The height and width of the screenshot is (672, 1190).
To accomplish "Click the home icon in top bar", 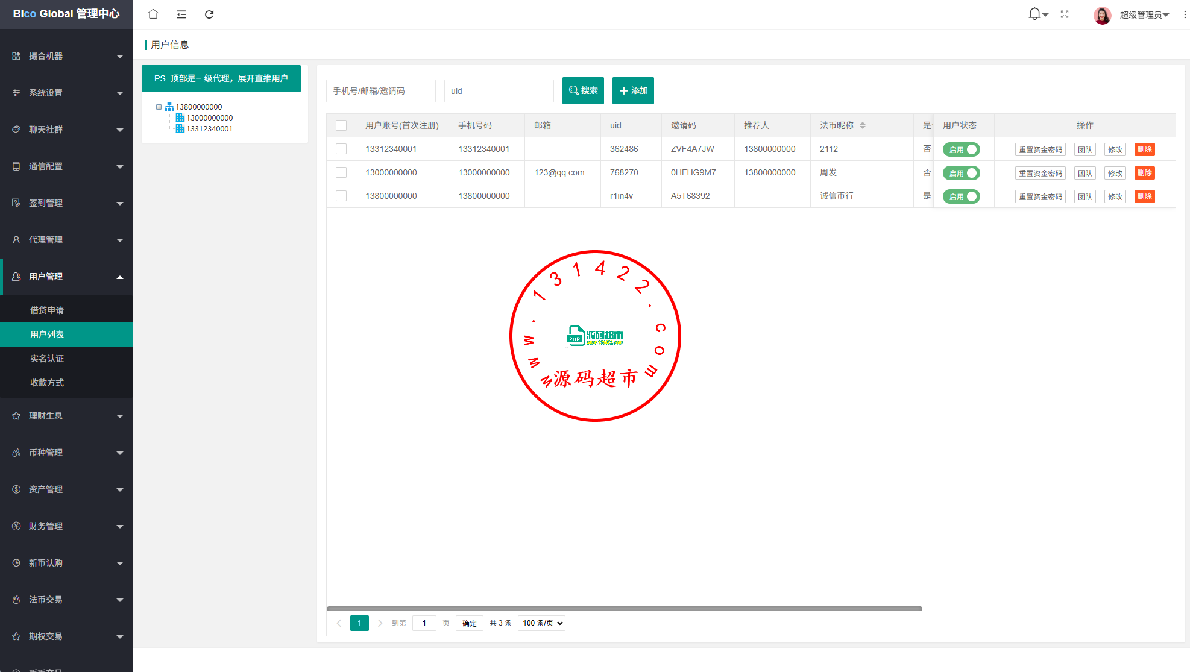I will click(153, 14).
